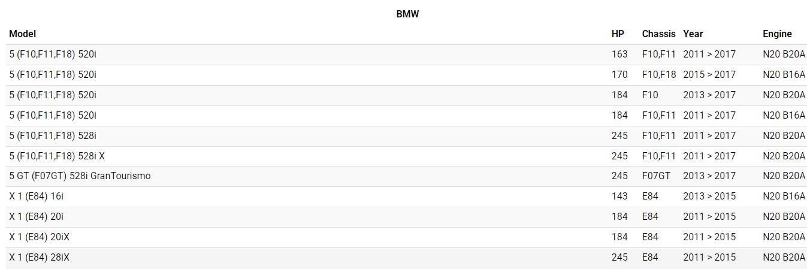This screenshot has height=269, width=807.
Task: Click the 143 HP value
Action: [619, 197]
